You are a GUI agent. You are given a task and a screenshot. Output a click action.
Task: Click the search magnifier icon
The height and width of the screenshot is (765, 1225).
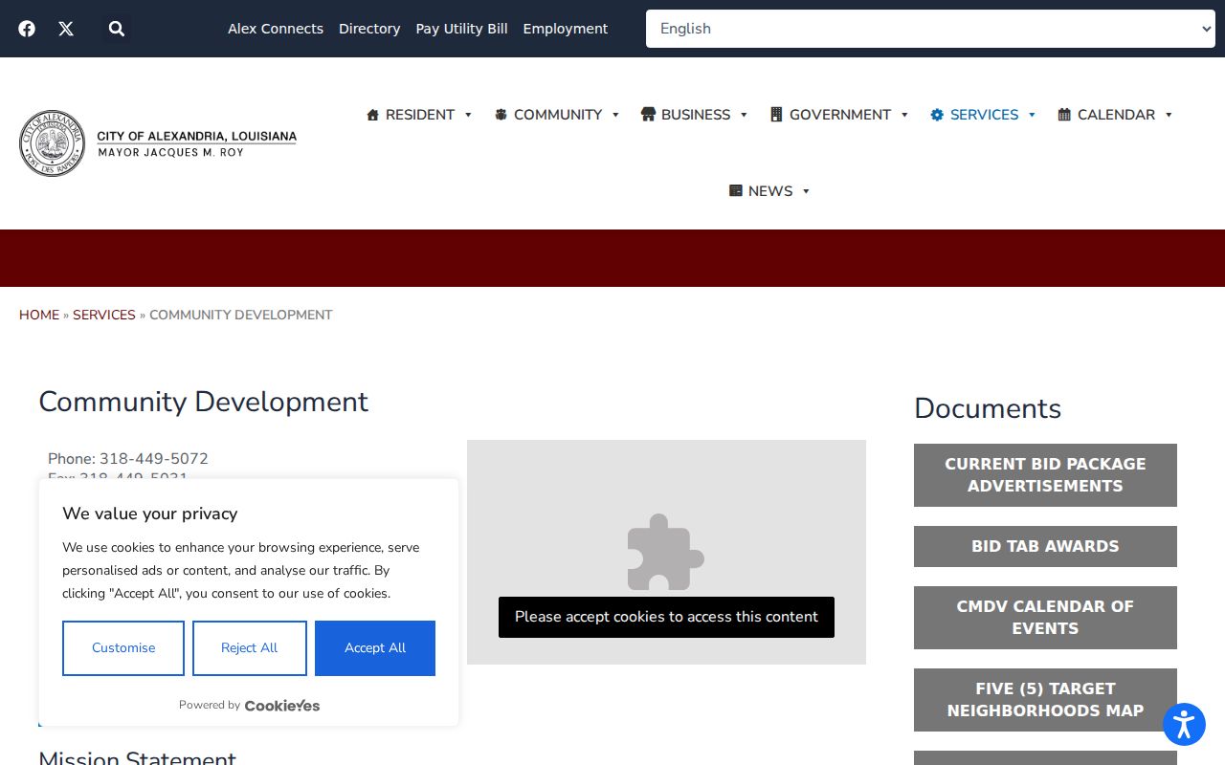(x=117, y=29)
